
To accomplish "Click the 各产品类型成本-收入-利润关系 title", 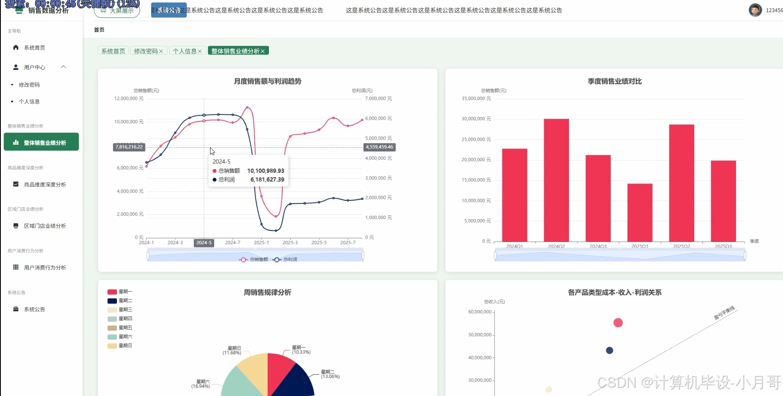I will [615, 293].
